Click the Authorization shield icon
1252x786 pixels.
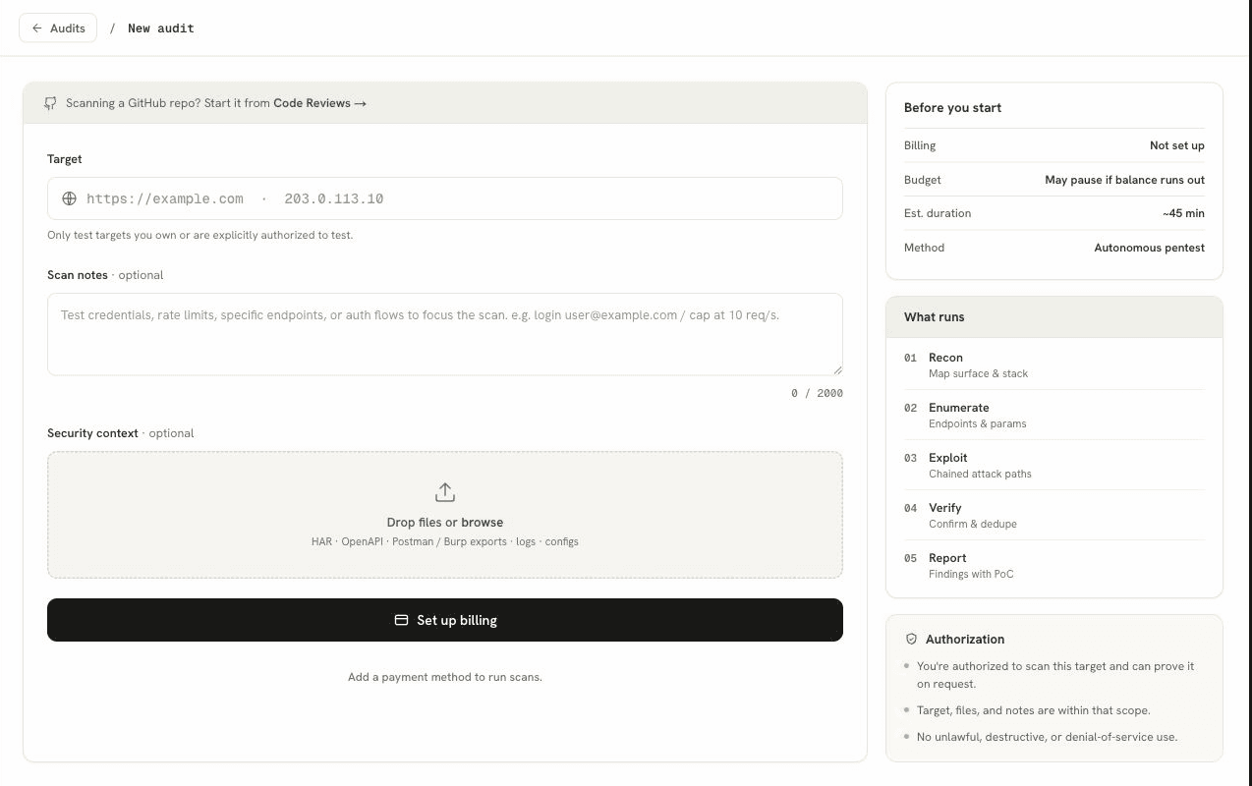(x=911, y=639)
